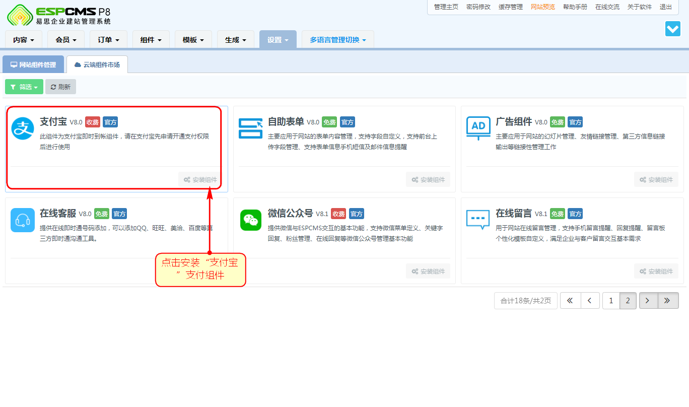Open the 帮助手册 link
689x407 pixels.
pyautogui.click(x=575, y=7)
